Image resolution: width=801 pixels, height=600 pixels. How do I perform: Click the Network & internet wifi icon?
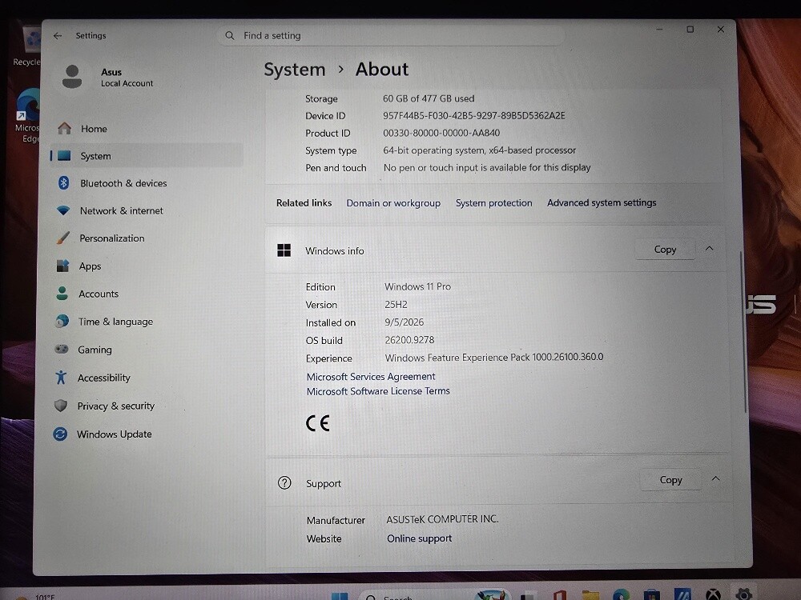[63, 210]
